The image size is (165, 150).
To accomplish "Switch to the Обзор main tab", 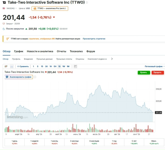I will click(x=6, y=51).
